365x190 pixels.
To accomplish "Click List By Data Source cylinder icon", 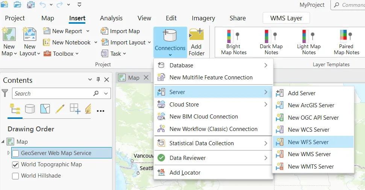I will [30, 109].
